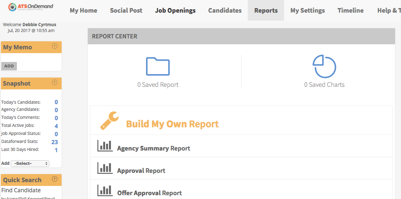This screenshot has width=401, height=199.
Task: Open the Build My Own Report link
Action: click(x=172, y=124)
